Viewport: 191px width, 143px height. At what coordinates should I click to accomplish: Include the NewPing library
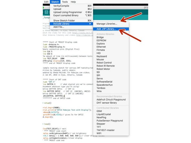111,117
